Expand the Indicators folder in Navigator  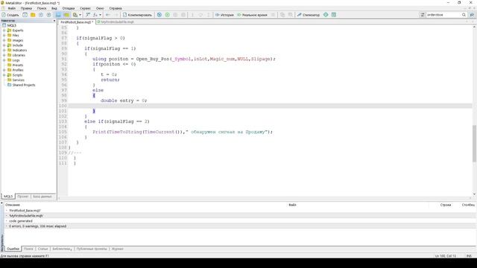pyautogui.click(x=4, y=50)
